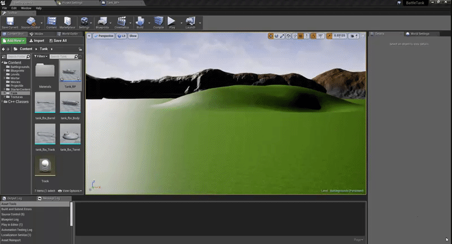Click the Blueprints toolbar icon
452x244 pixels.
pyautogui.click(x=102, y=21)
